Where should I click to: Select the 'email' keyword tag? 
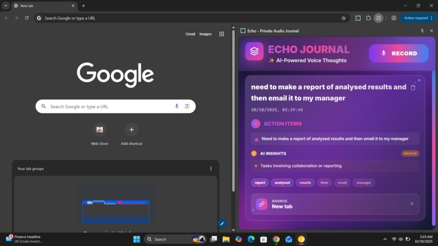(x=342, y=182)
